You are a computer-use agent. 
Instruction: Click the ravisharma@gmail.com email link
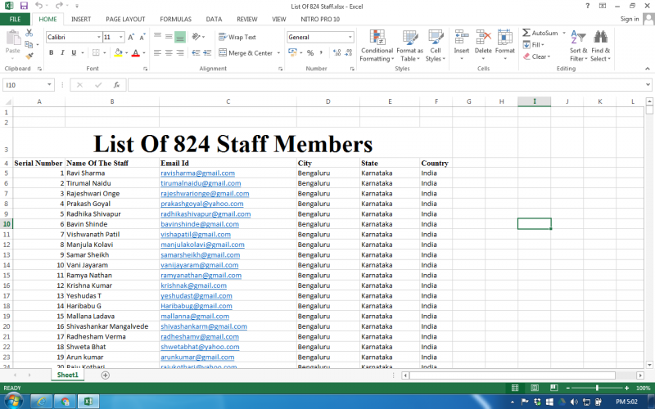coord(197,173)
